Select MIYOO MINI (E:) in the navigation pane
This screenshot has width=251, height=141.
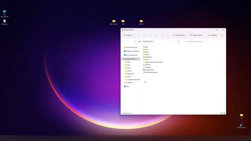tap(131, 59)
